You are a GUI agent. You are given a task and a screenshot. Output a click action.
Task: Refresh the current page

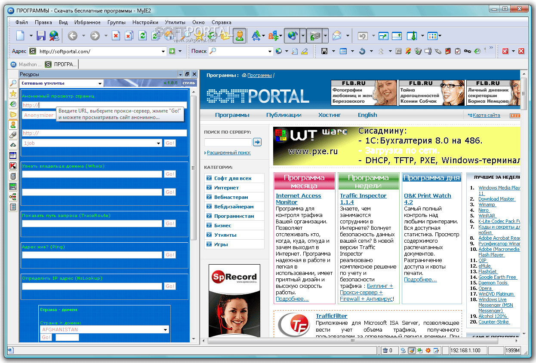click(x=142, y=36)
